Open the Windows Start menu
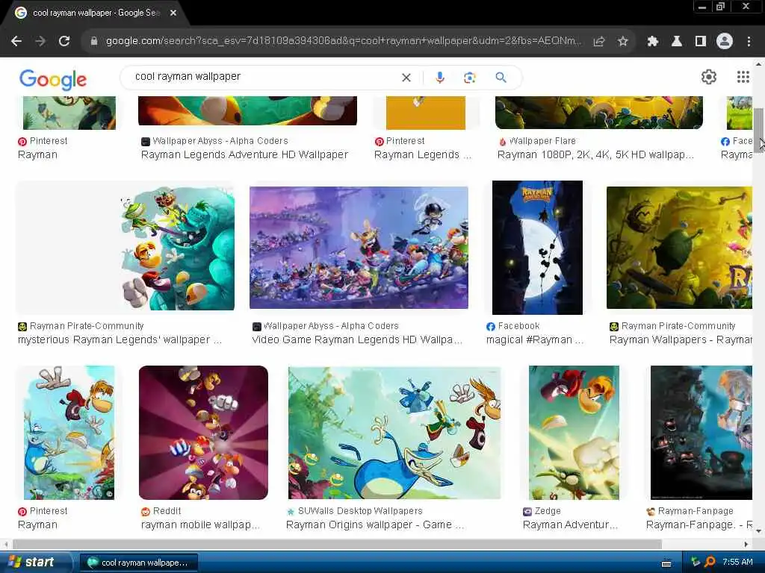The height and width of the screenshot is (573, 765). [33, 563]
